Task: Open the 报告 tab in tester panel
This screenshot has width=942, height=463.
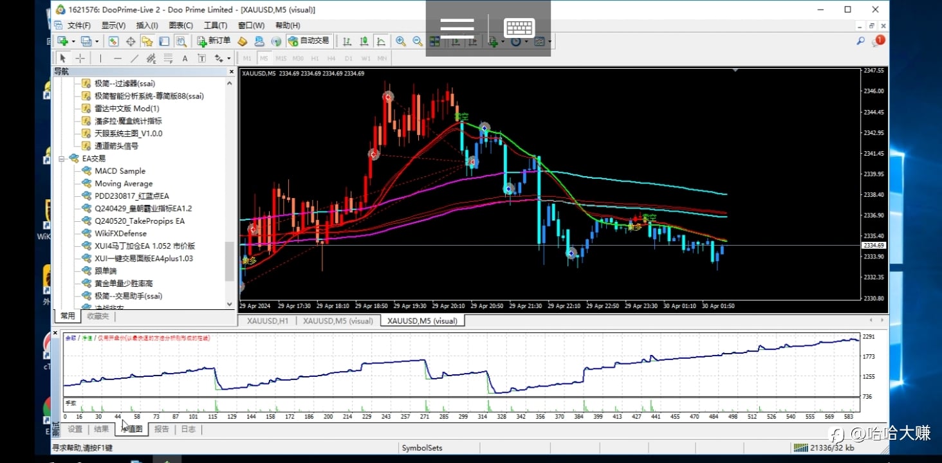Action: [x=162, y=429]
